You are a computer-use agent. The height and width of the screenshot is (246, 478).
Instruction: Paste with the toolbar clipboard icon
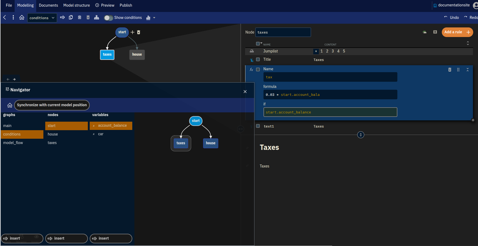click(x=80, y=18)
